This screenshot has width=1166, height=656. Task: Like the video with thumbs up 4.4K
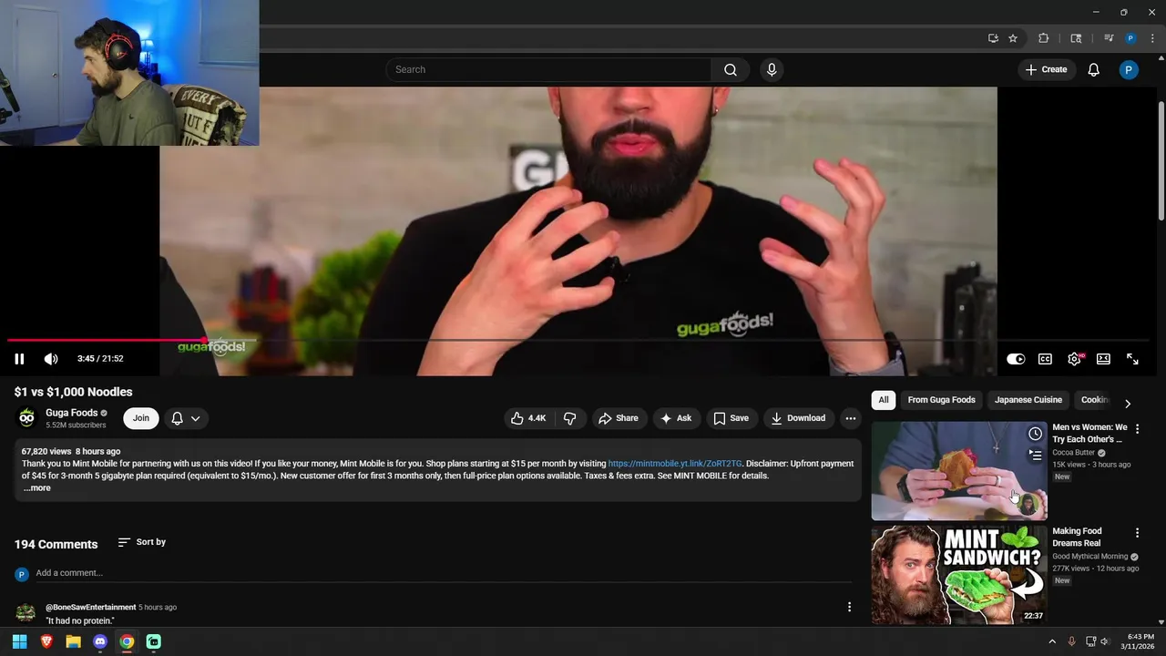[x=528, y=418]
